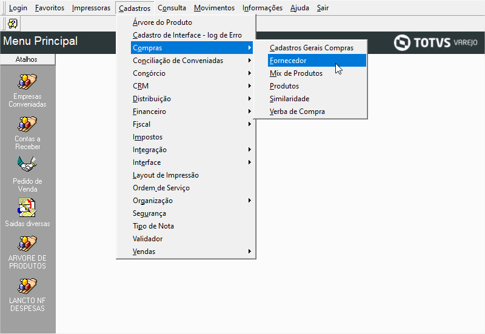Viewport: 485px width, 334px height.
Task: Launch the Saidas diversas shortcut icon
Action: (27, 207)
